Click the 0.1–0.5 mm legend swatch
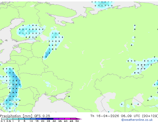This screenshot has height=122, width=158. [4, 119]
